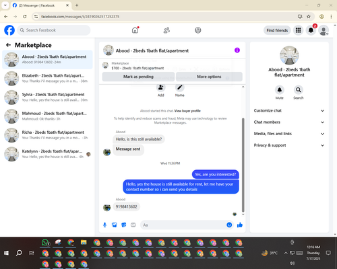Click the Messenger browser tab
Viewport: 337px width, 269px height.
tap(40, 5)
